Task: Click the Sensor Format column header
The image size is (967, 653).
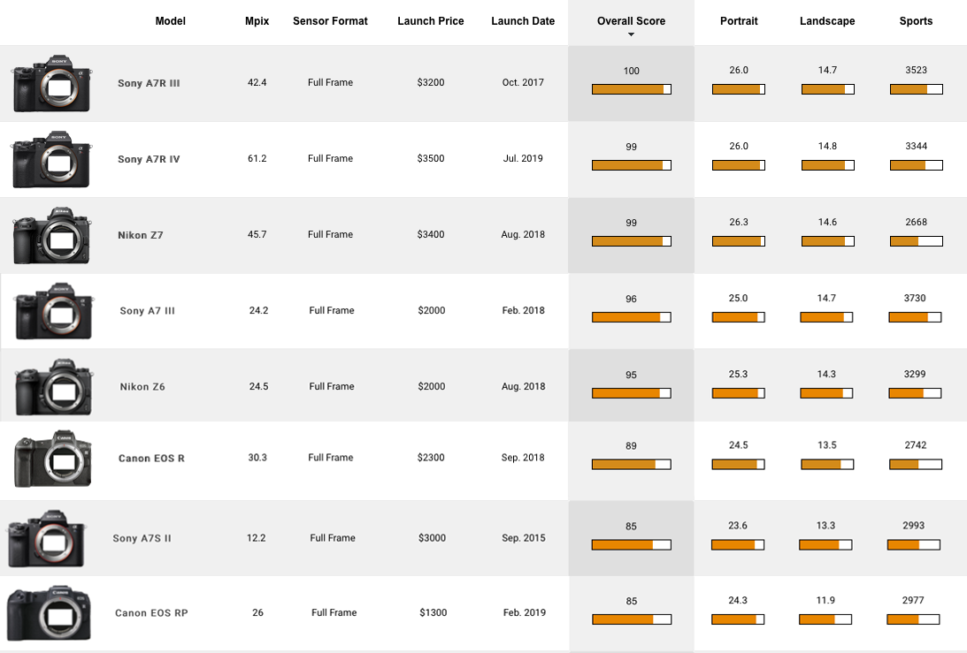Action: [330, 21]
